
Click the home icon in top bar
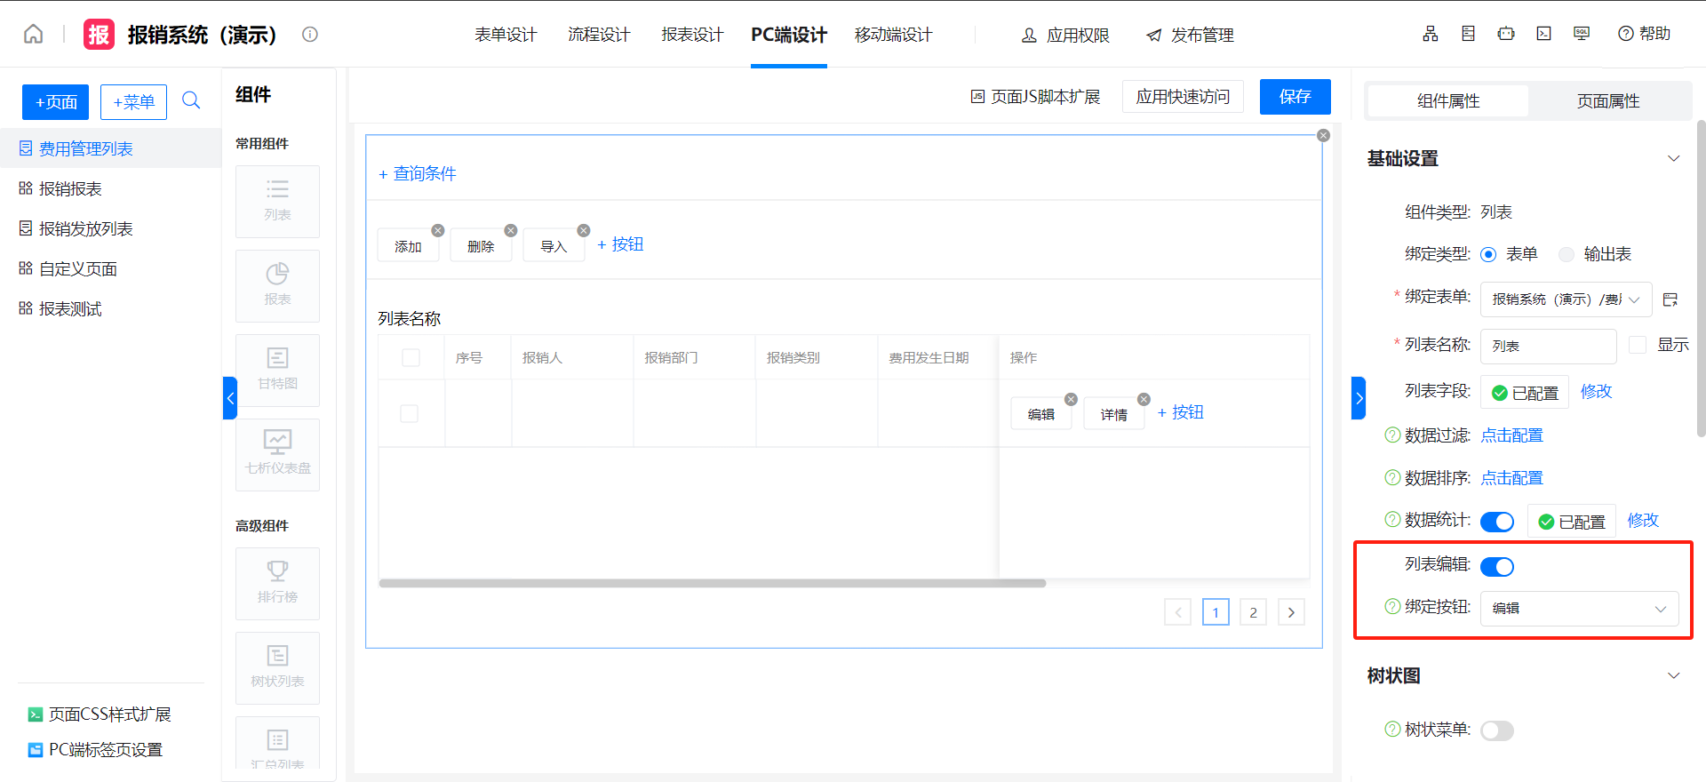pyautogui.click(x=33, y=35)
